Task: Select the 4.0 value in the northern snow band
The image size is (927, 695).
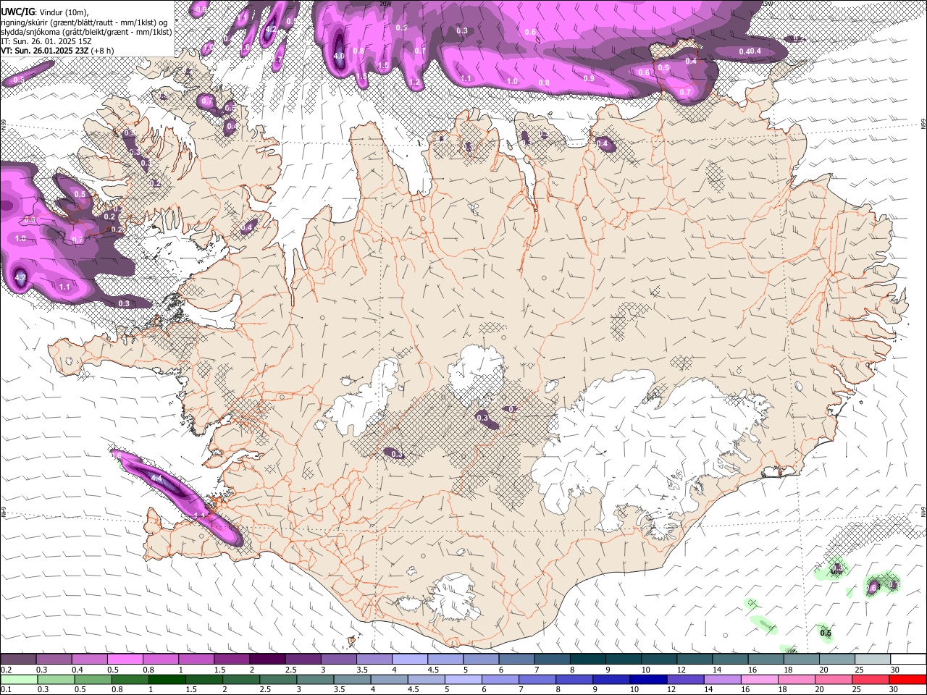Action: pyautogui.click(x=338, y=56)
